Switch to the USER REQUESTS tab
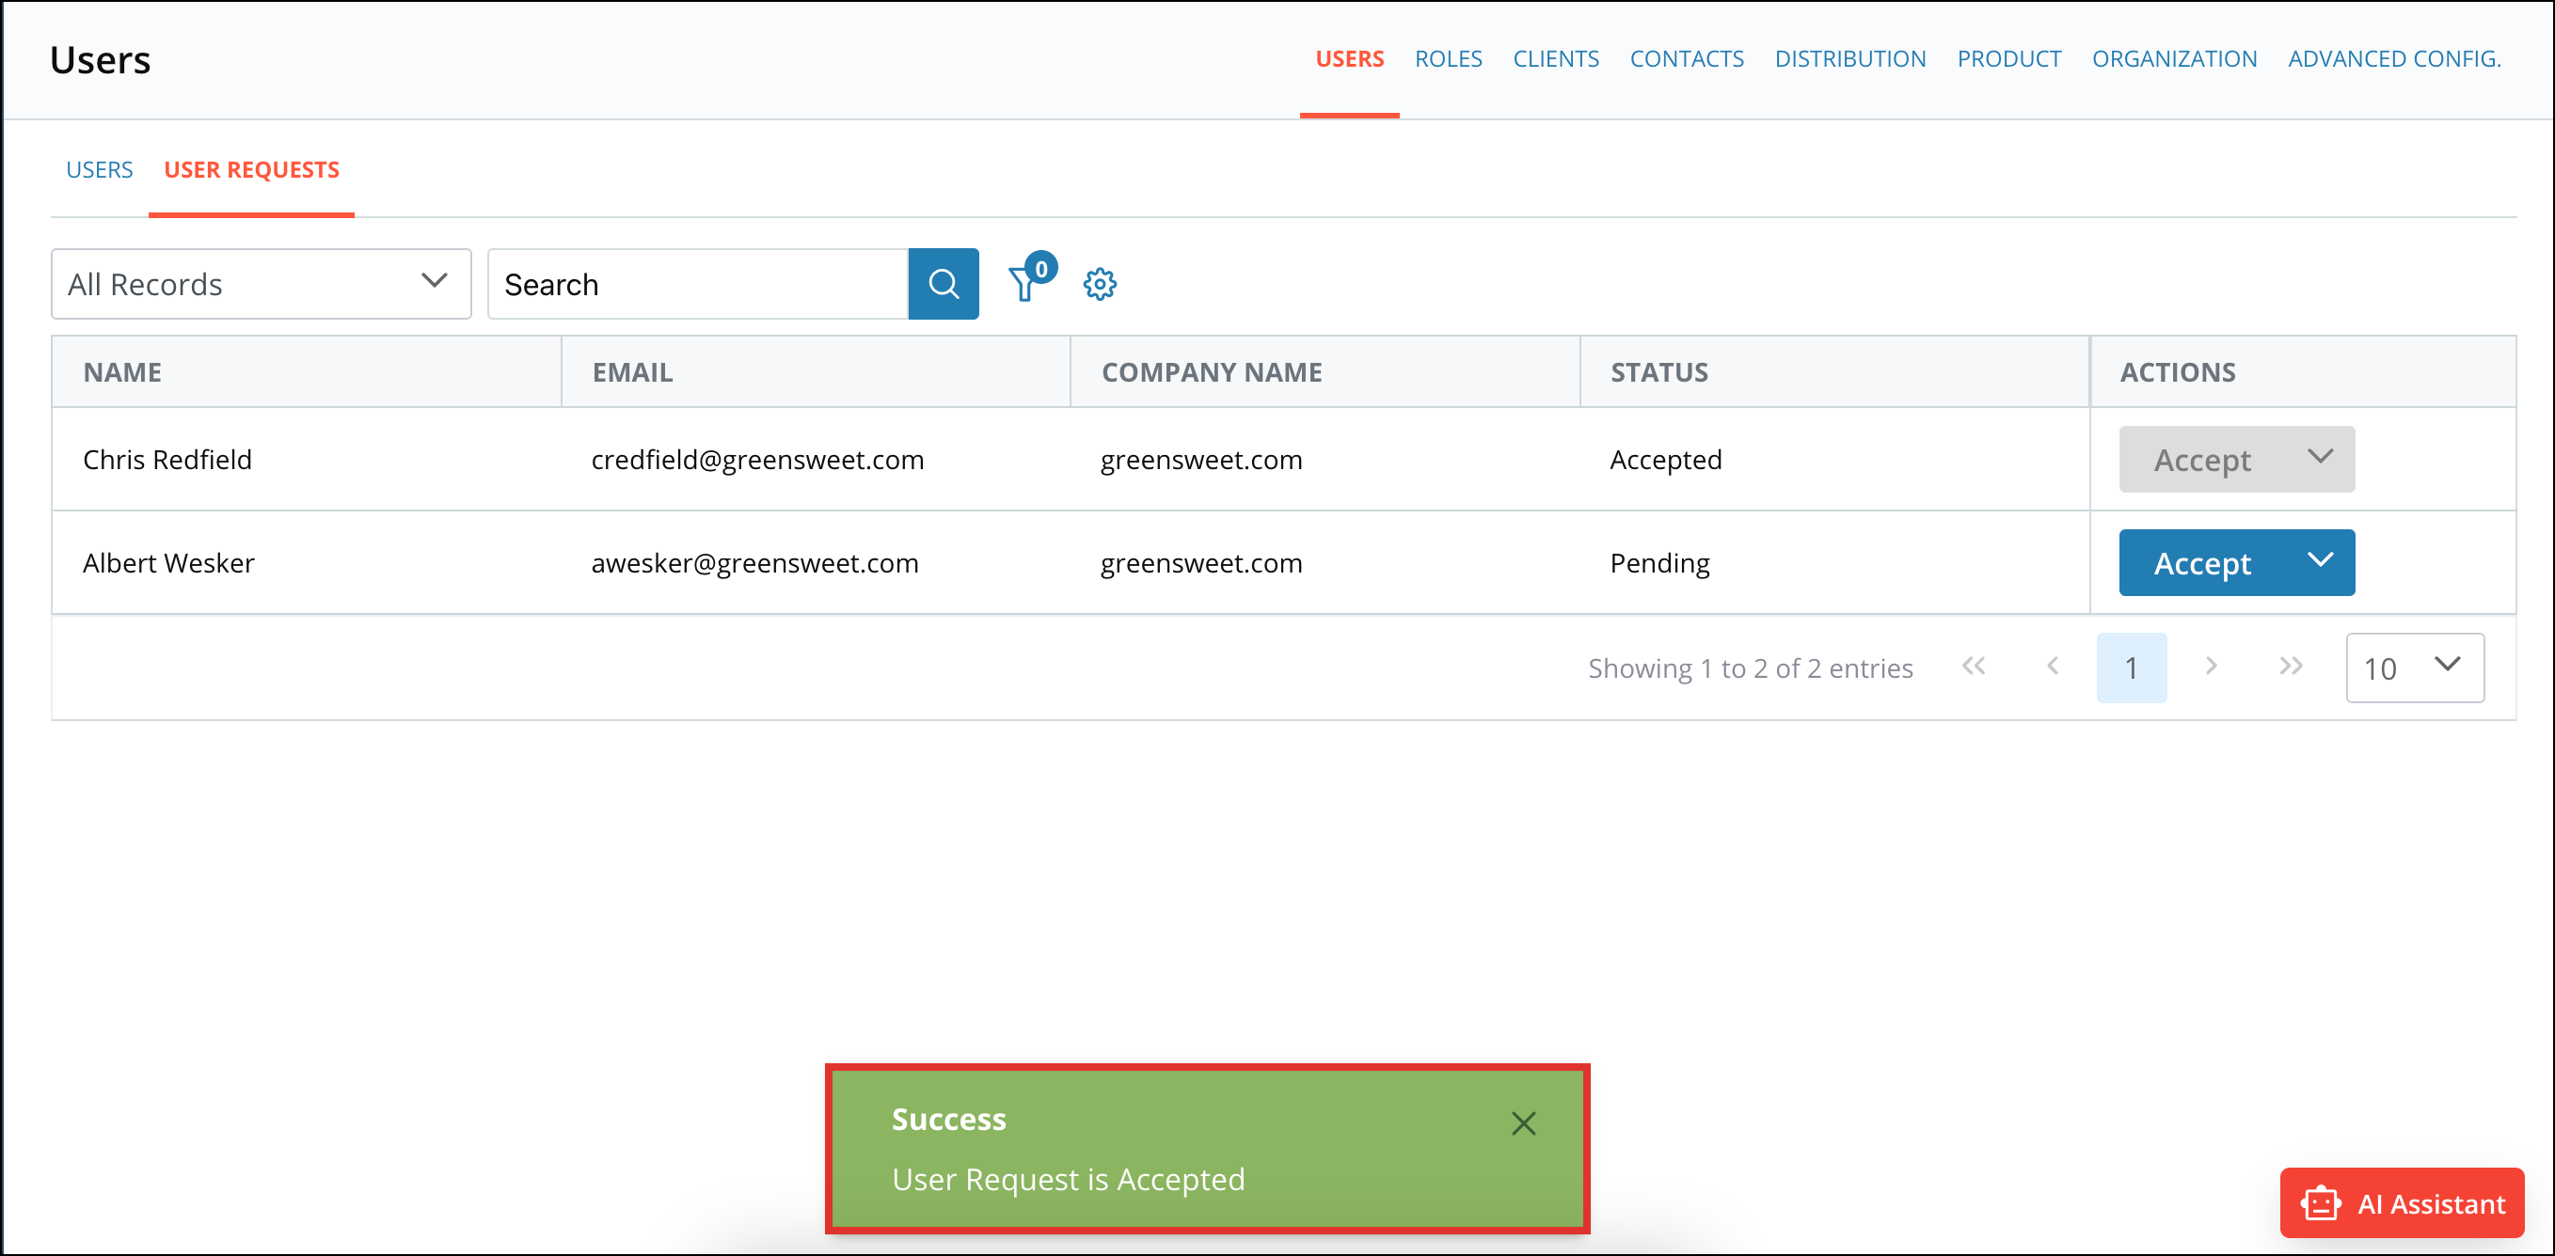Viewport: 2555px width, 1256px height. (251, 169)
